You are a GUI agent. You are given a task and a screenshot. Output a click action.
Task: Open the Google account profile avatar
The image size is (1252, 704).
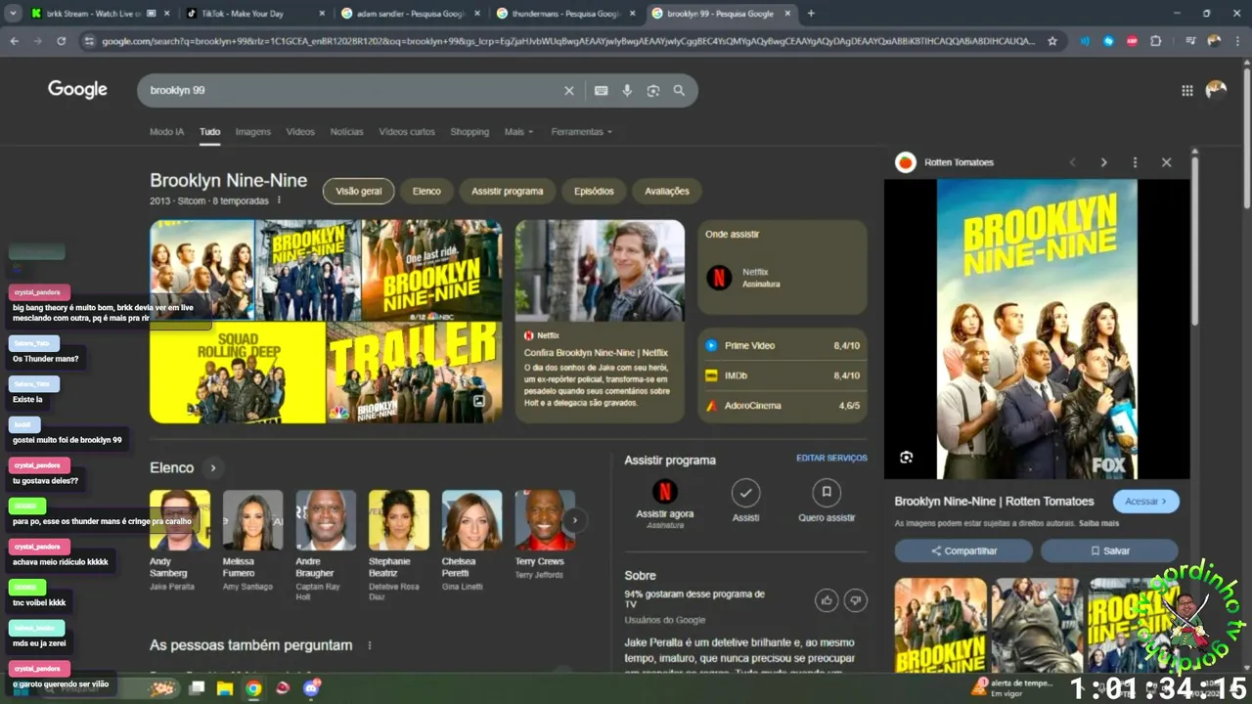[x=1216, y=90]
